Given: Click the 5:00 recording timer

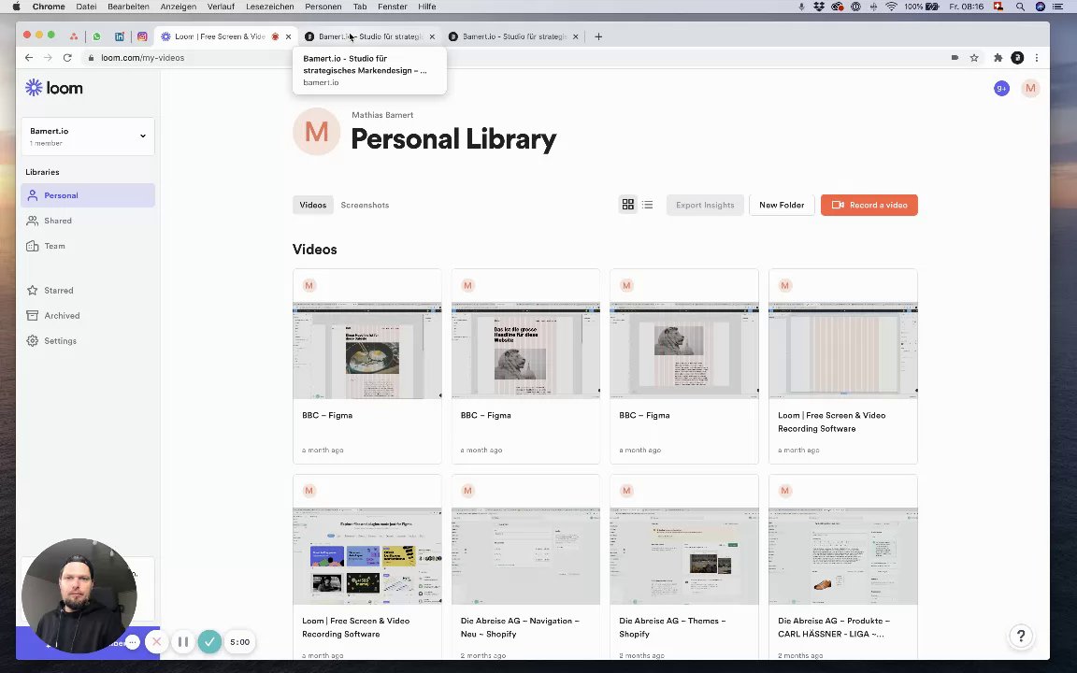Looking at the screenshot, I should 239,642.
